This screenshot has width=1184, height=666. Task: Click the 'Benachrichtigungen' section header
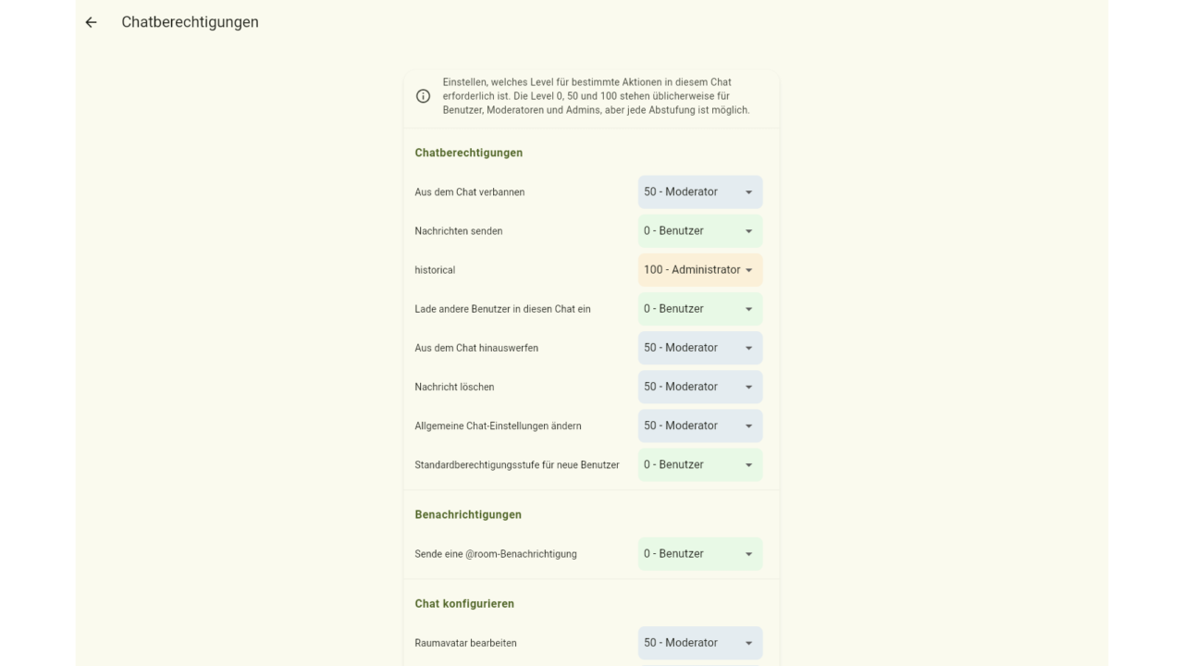468,514
